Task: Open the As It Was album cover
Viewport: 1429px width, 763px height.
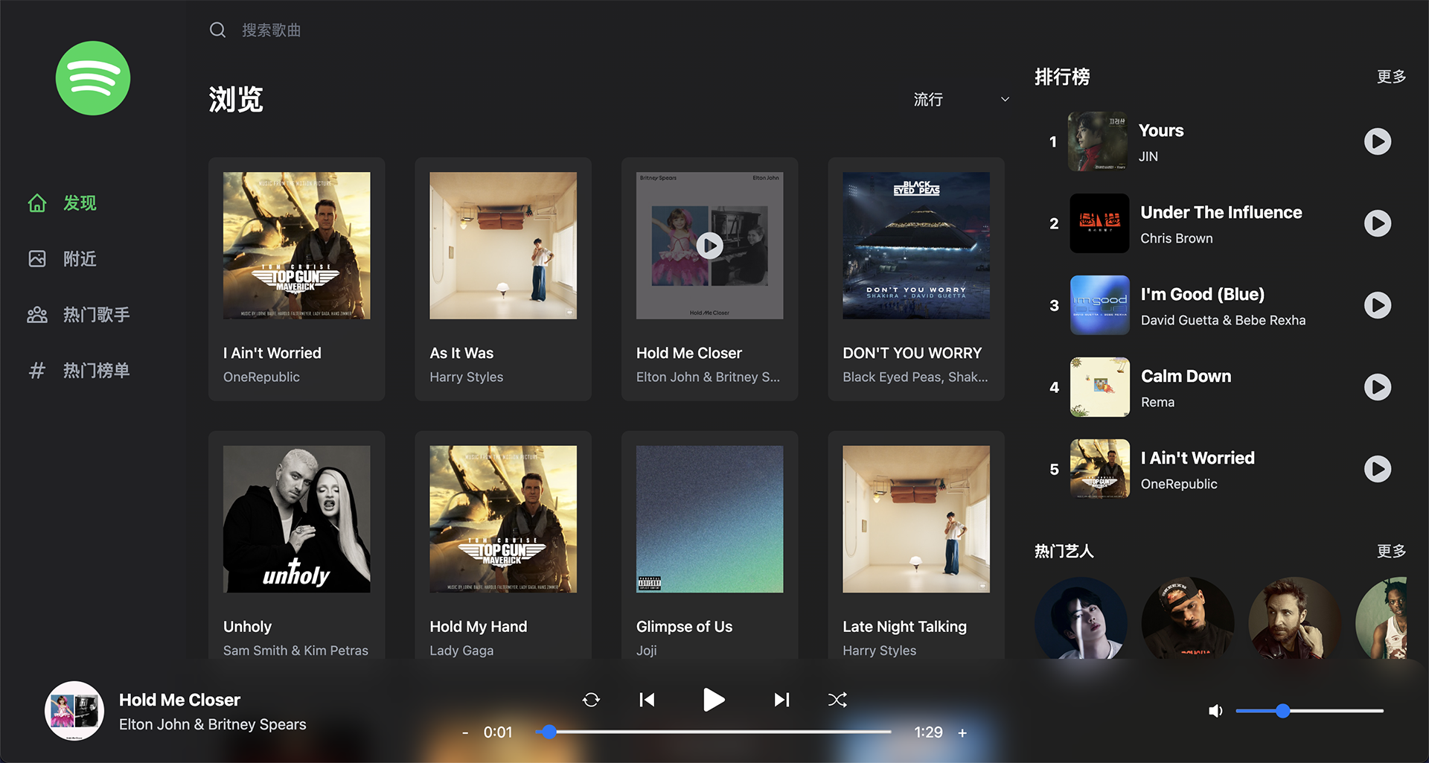Action: (503, 246)
